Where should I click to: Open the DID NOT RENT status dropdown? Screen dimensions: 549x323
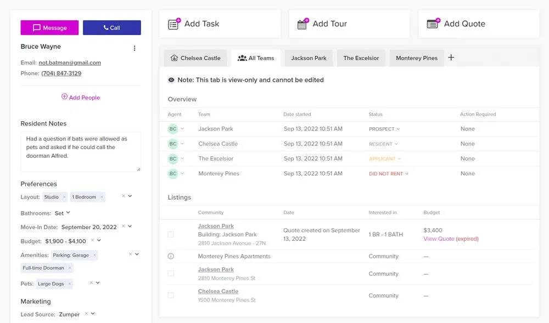pyautogui.click(x=389, y=174)
